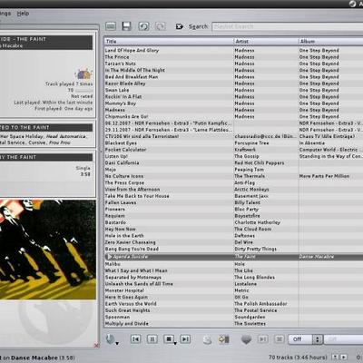The image size is (363, 363).
Task: Open the dynamic mode 'Off' combo box
Action: coord(305,339)
